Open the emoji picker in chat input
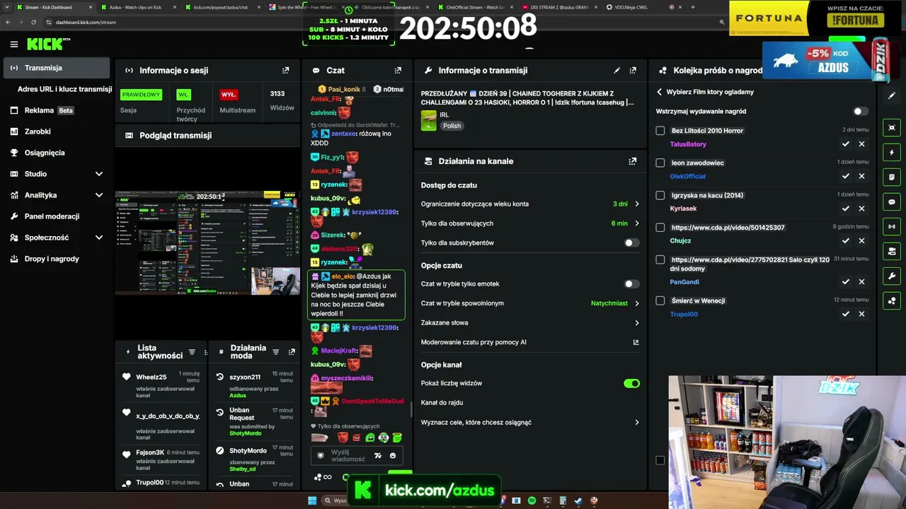 click(x=393, y=456)
